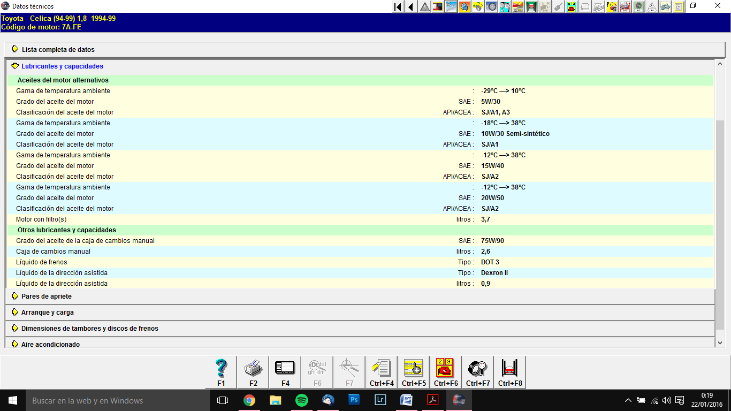Click the value 15W/40
Image resolution: width=731 pixels, height=411 pixels.
point(492,166)
